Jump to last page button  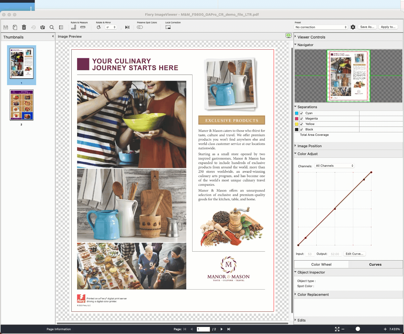point(229,329)
